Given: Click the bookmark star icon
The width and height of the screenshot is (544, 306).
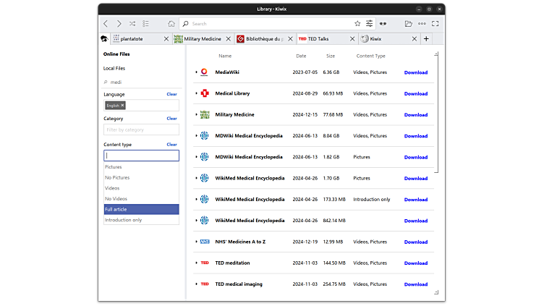Looking at the screenshot, I should (357, 23).
